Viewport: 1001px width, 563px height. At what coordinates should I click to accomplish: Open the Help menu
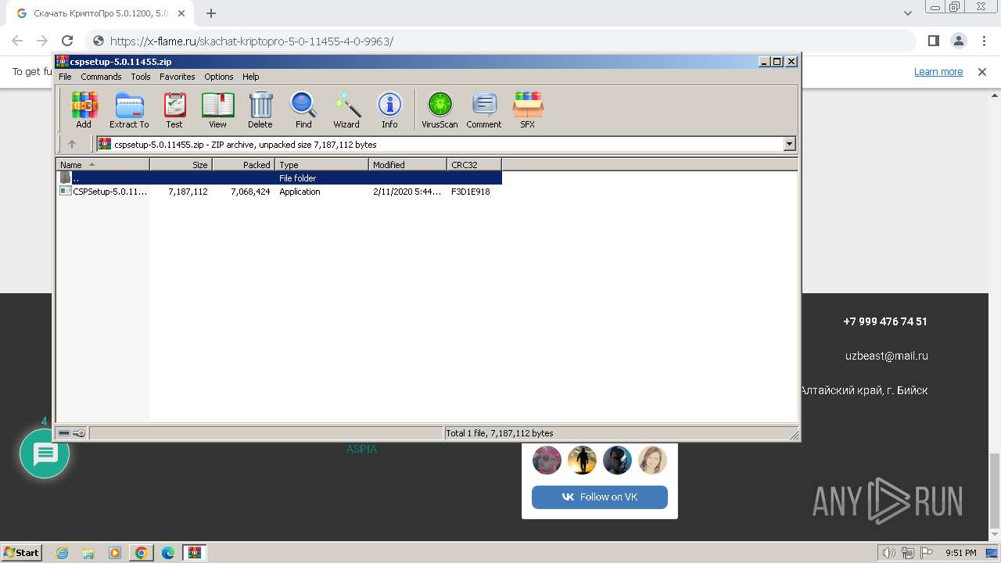point(250,77)
